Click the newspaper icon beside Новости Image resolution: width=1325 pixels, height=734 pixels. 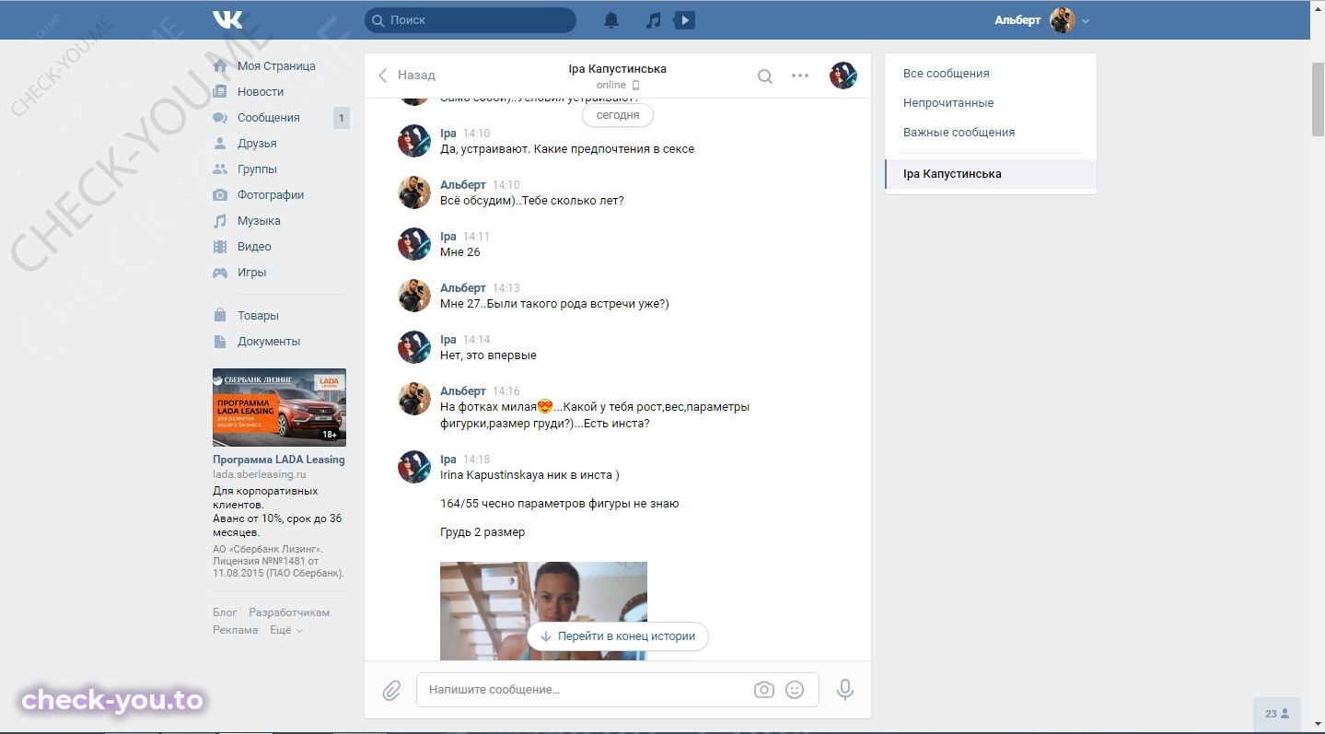[x=220, y=92]
